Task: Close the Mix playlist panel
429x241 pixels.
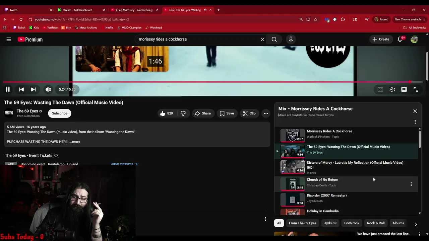Action: (415, 111)
